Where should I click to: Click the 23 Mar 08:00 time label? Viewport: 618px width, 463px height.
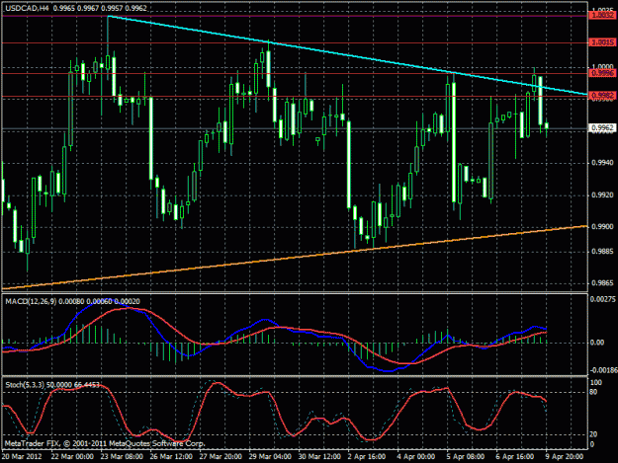tap(122, 457)
